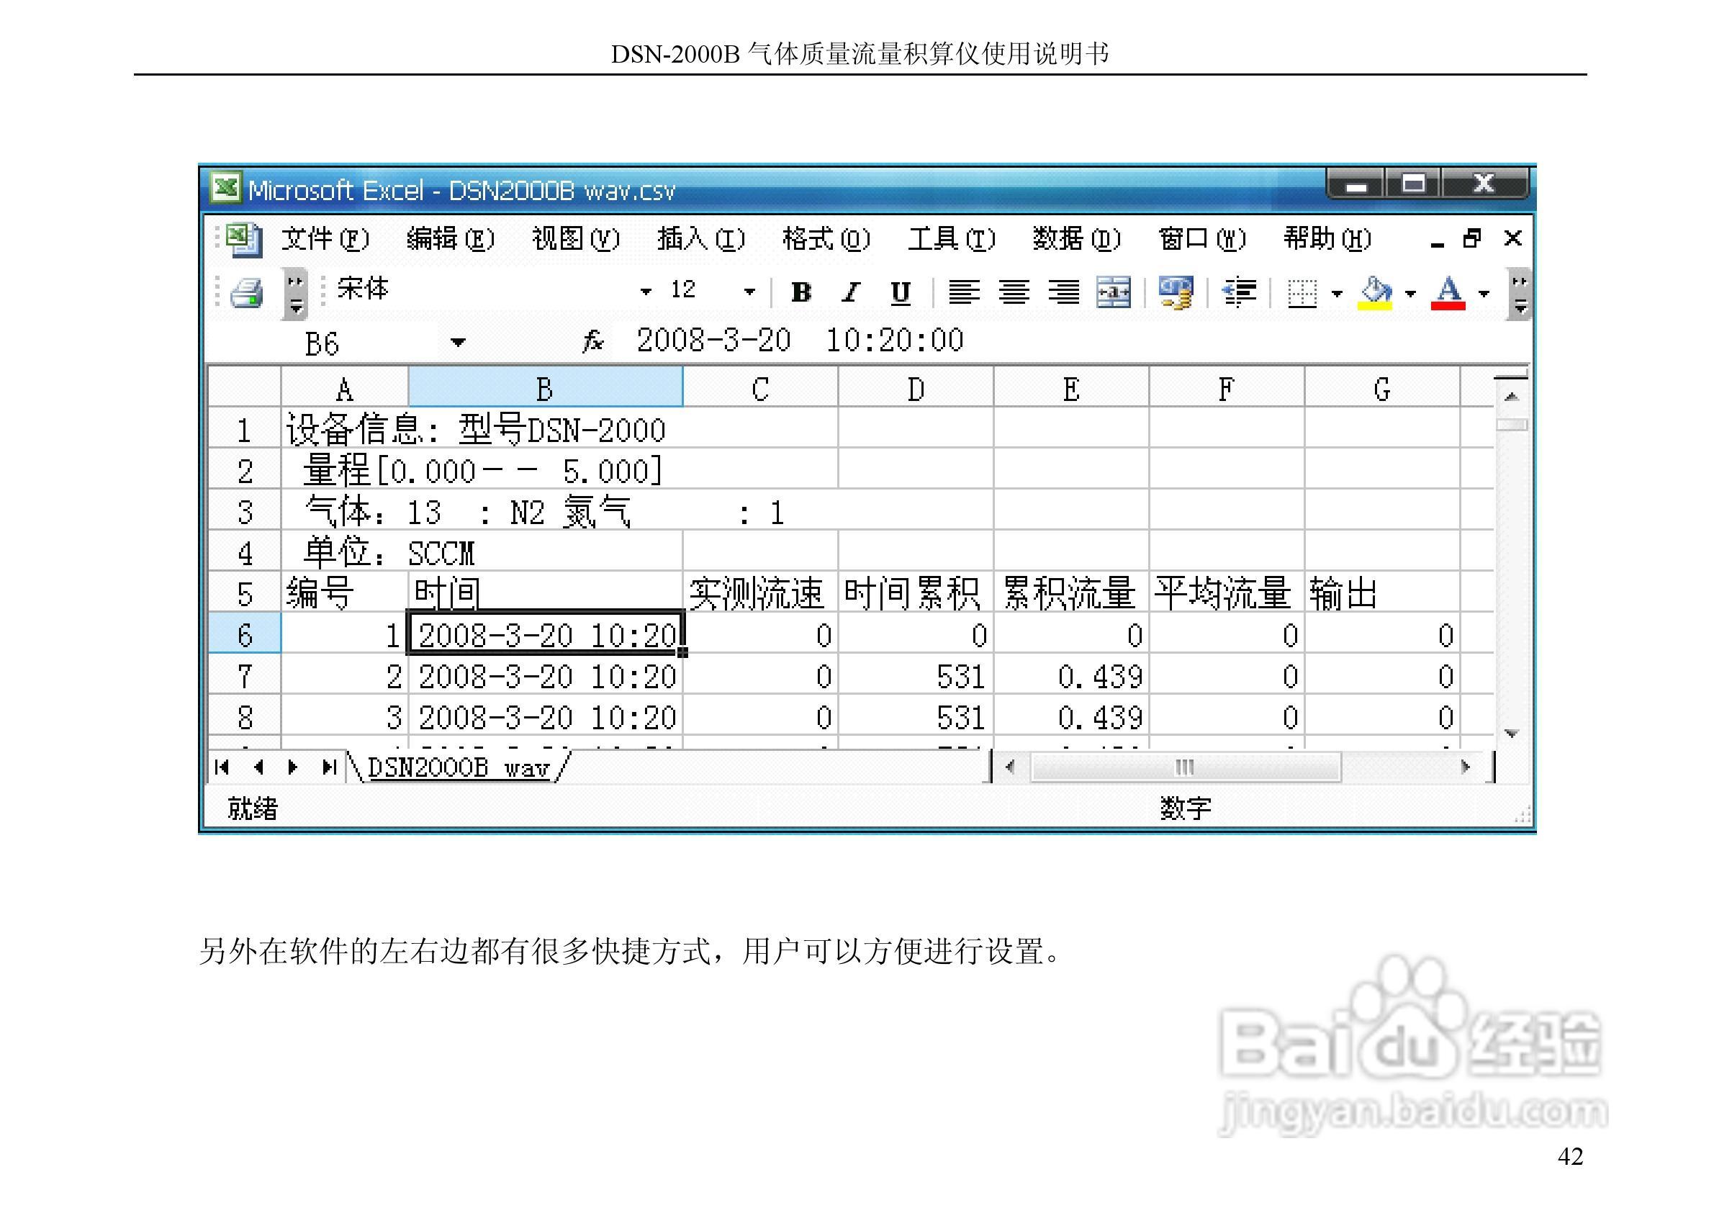Screen dimensions: 1714x1208
Task: Open the 数据(D) menu
Action: click(1075, 239)
